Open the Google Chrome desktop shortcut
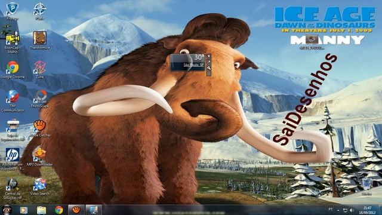The width and height of the screenshot is (382, 215). click(x=13, y=70)
